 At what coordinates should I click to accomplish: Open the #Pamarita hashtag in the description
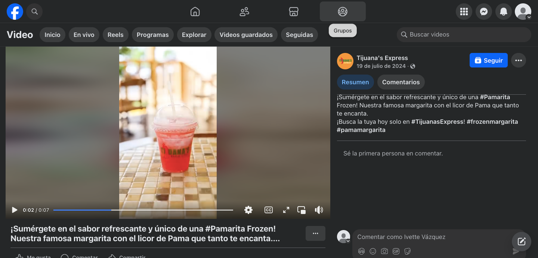495,97
